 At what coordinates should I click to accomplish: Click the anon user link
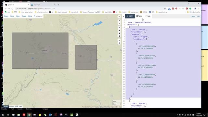193,16
